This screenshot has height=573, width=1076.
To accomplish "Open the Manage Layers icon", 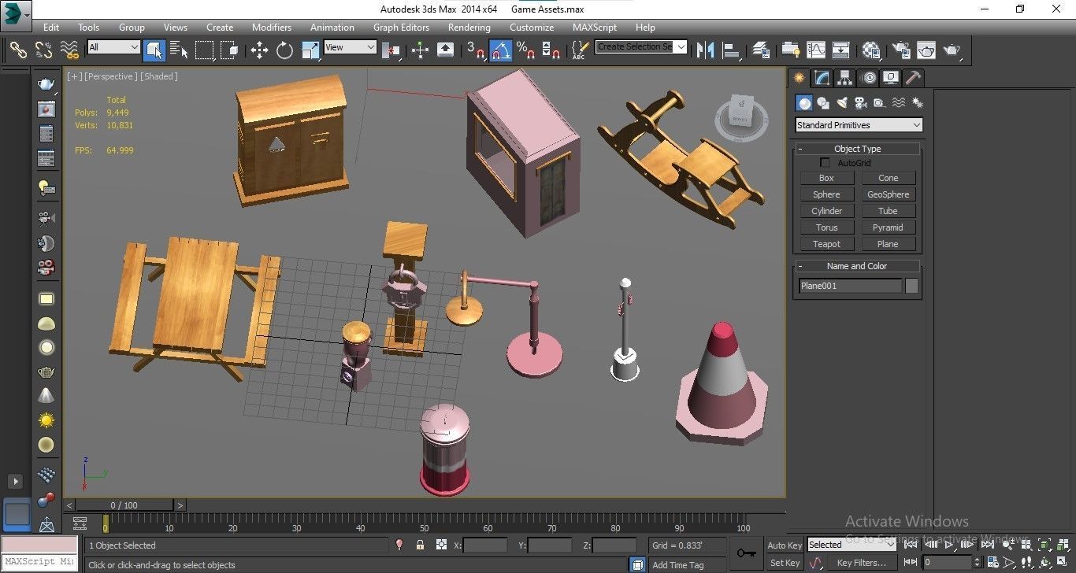I will pyautogui.click(x=760, y=50).
